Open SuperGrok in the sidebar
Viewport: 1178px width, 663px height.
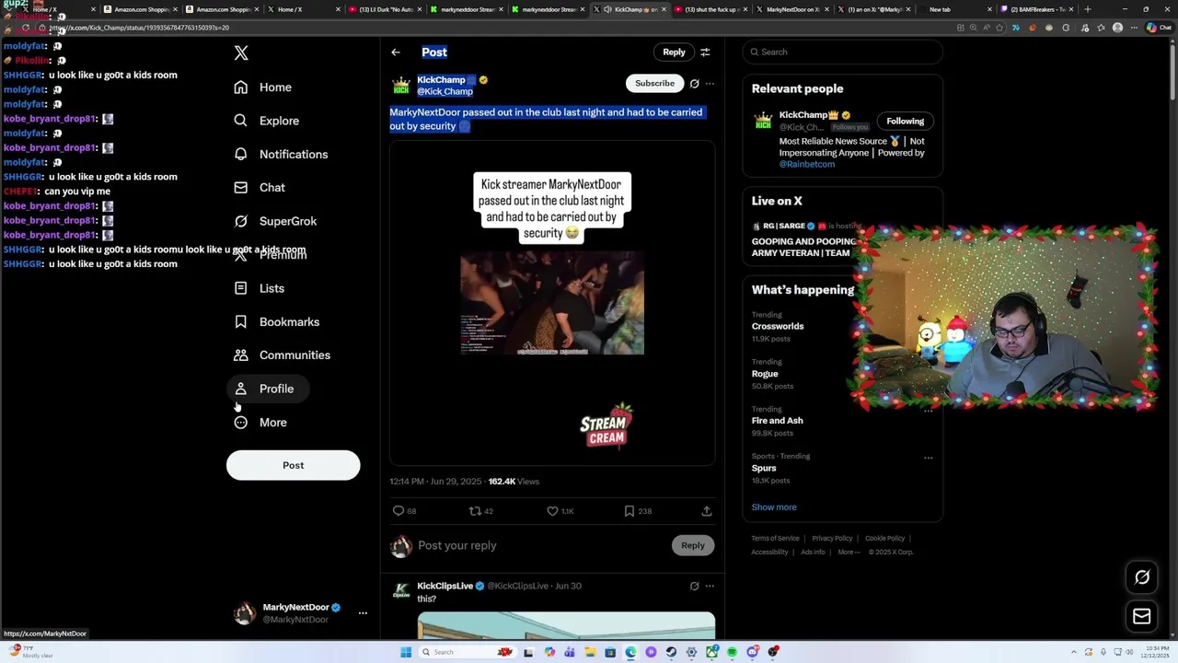(x=276, y=221)
